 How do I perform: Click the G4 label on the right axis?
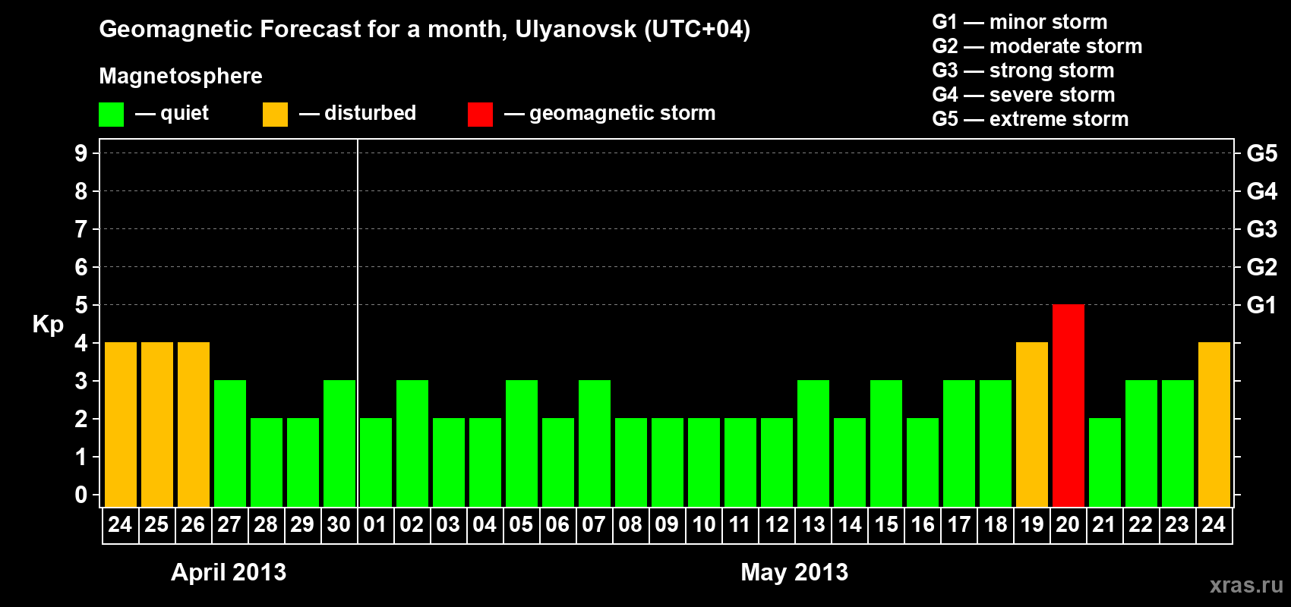tap(1262, 191)
